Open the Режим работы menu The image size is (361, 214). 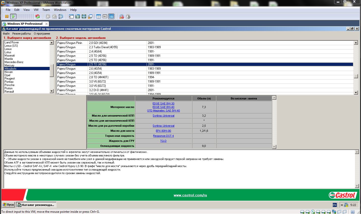[x=22, y=34]
